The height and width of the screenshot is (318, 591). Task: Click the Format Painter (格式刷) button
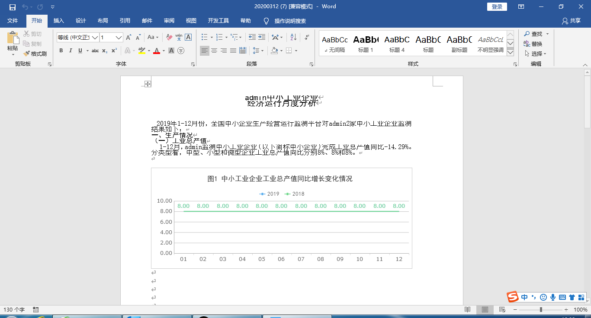[35, 54]
